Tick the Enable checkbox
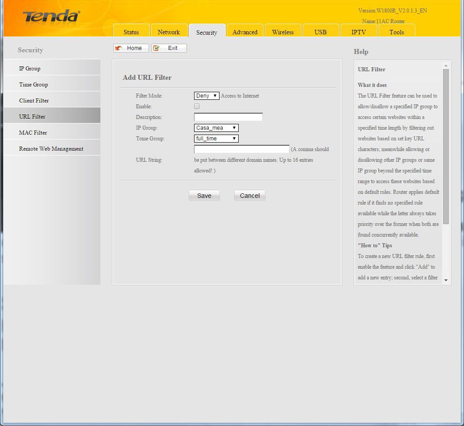 pyautogui.click(x=197, y=106)
